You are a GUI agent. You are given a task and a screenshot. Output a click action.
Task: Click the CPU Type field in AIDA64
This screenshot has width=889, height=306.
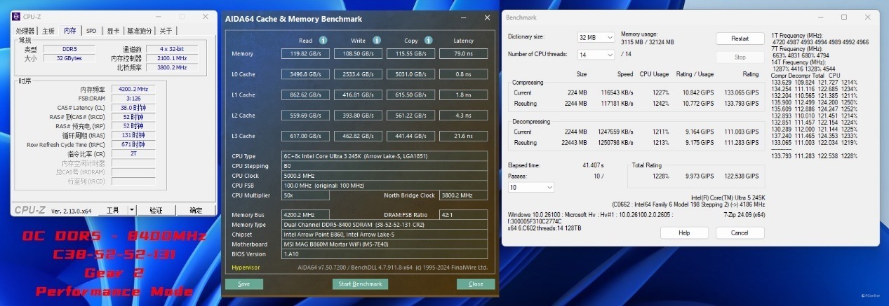point(385,156)
